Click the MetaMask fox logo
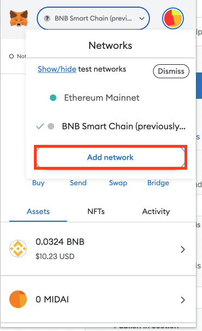This screenshot has width=202, height=331. [19, 18]
